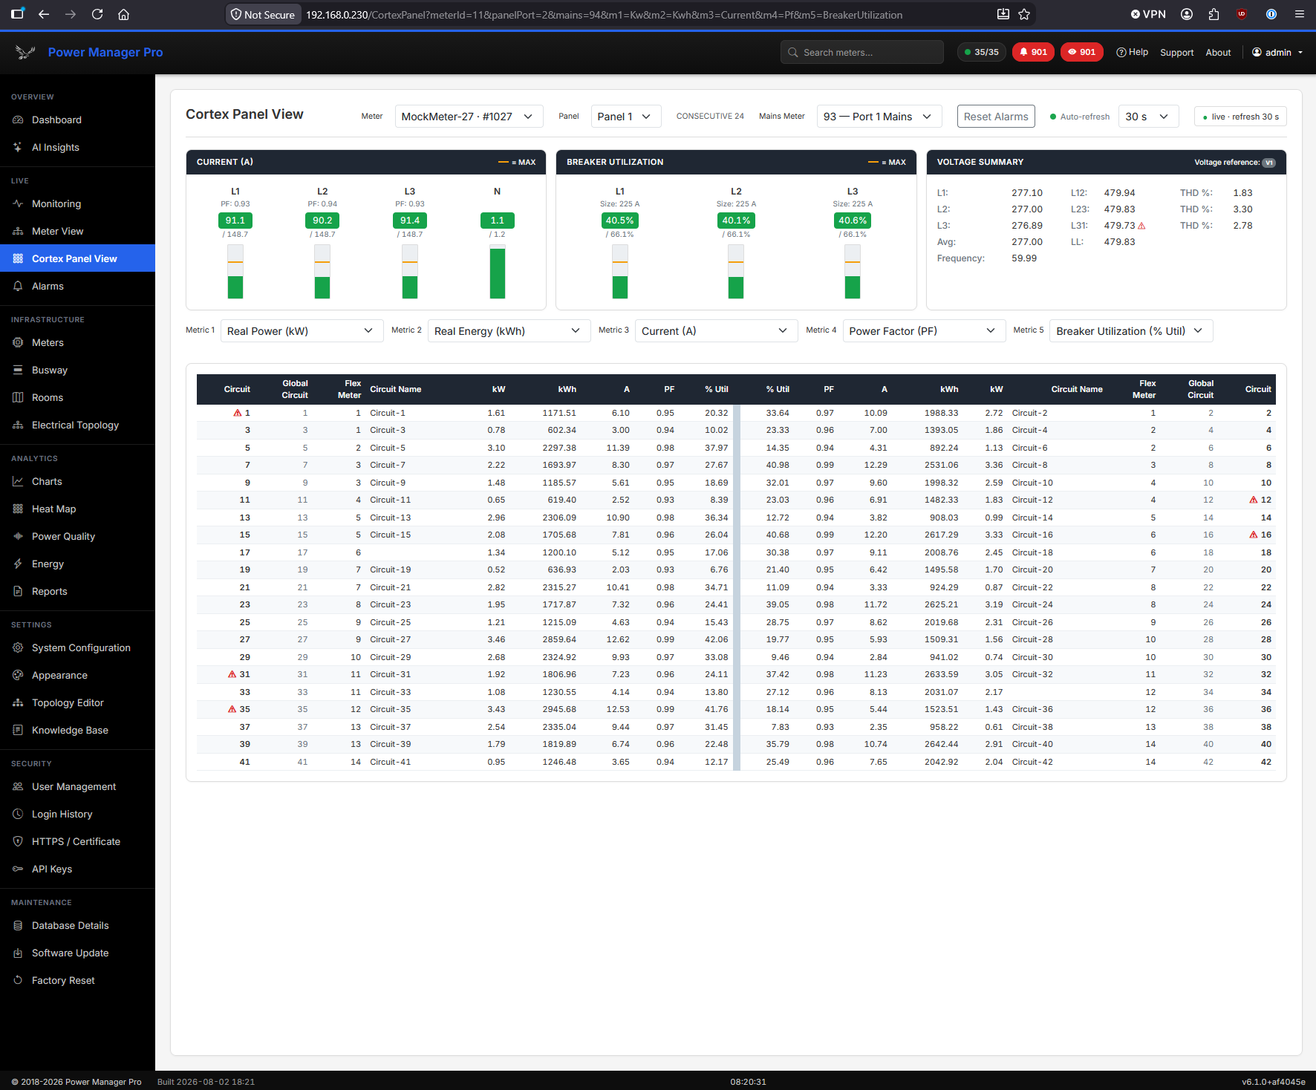Click the Knowledge Base icon
Screen dimensions: 1316x1090
tap(18, 730)
